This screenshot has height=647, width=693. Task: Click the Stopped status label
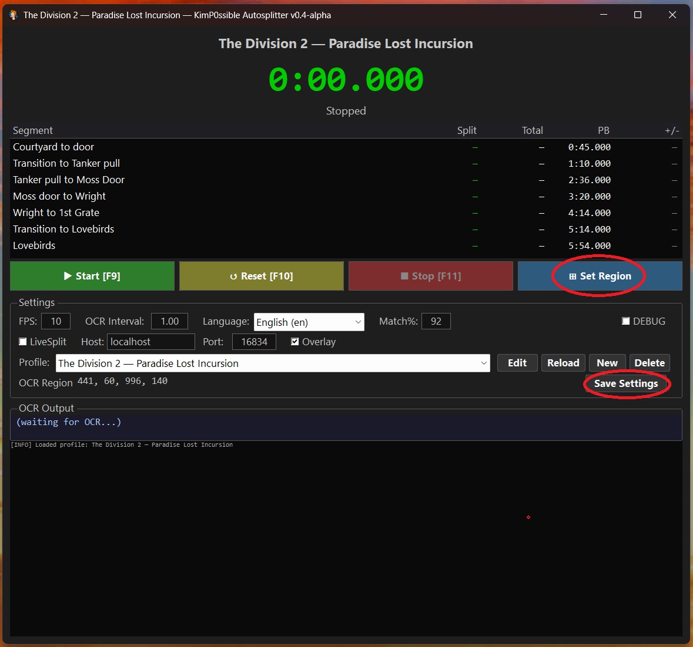(x=346, y=111)
